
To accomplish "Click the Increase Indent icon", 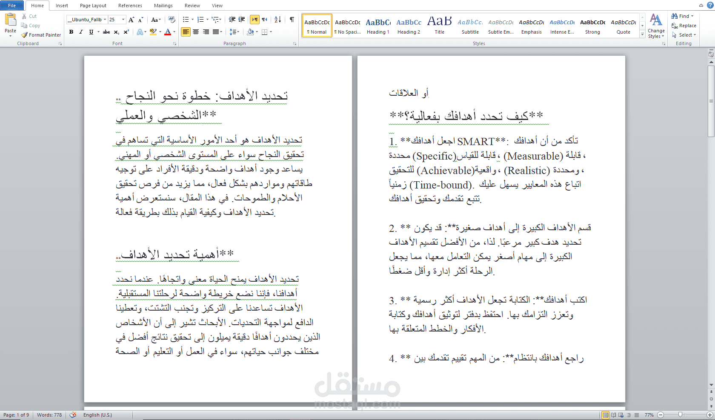I will click(x=242, y=20).
